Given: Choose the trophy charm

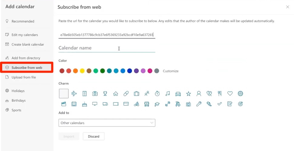Looking at the screenshot, I should click(x=105, y=94).
